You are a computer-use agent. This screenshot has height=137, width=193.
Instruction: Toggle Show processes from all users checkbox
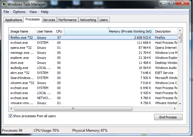10,116
